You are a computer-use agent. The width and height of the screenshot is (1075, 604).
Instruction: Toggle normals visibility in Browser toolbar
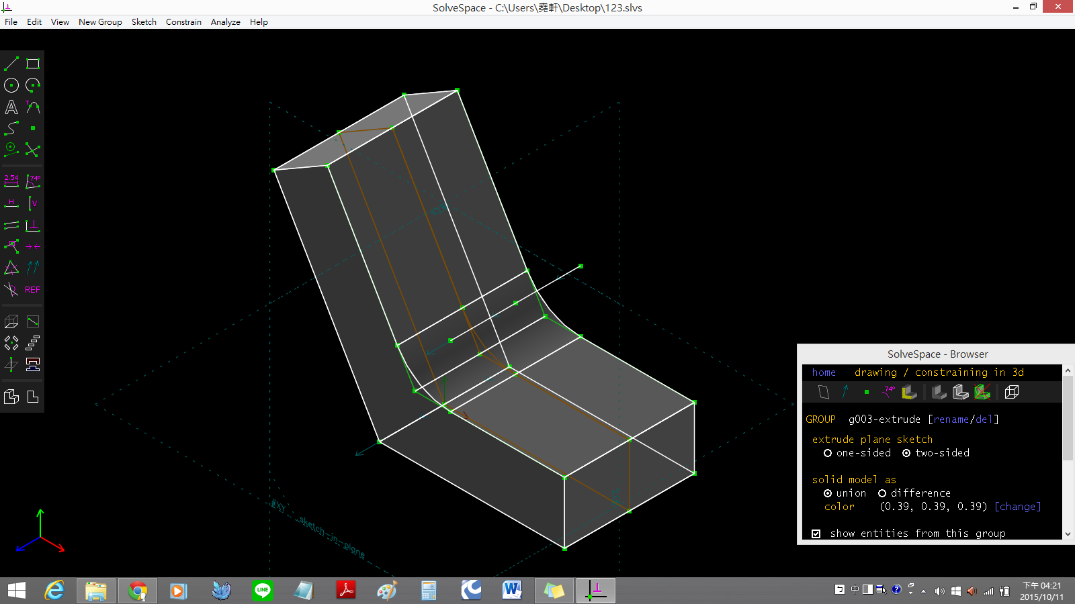(845, 392)
